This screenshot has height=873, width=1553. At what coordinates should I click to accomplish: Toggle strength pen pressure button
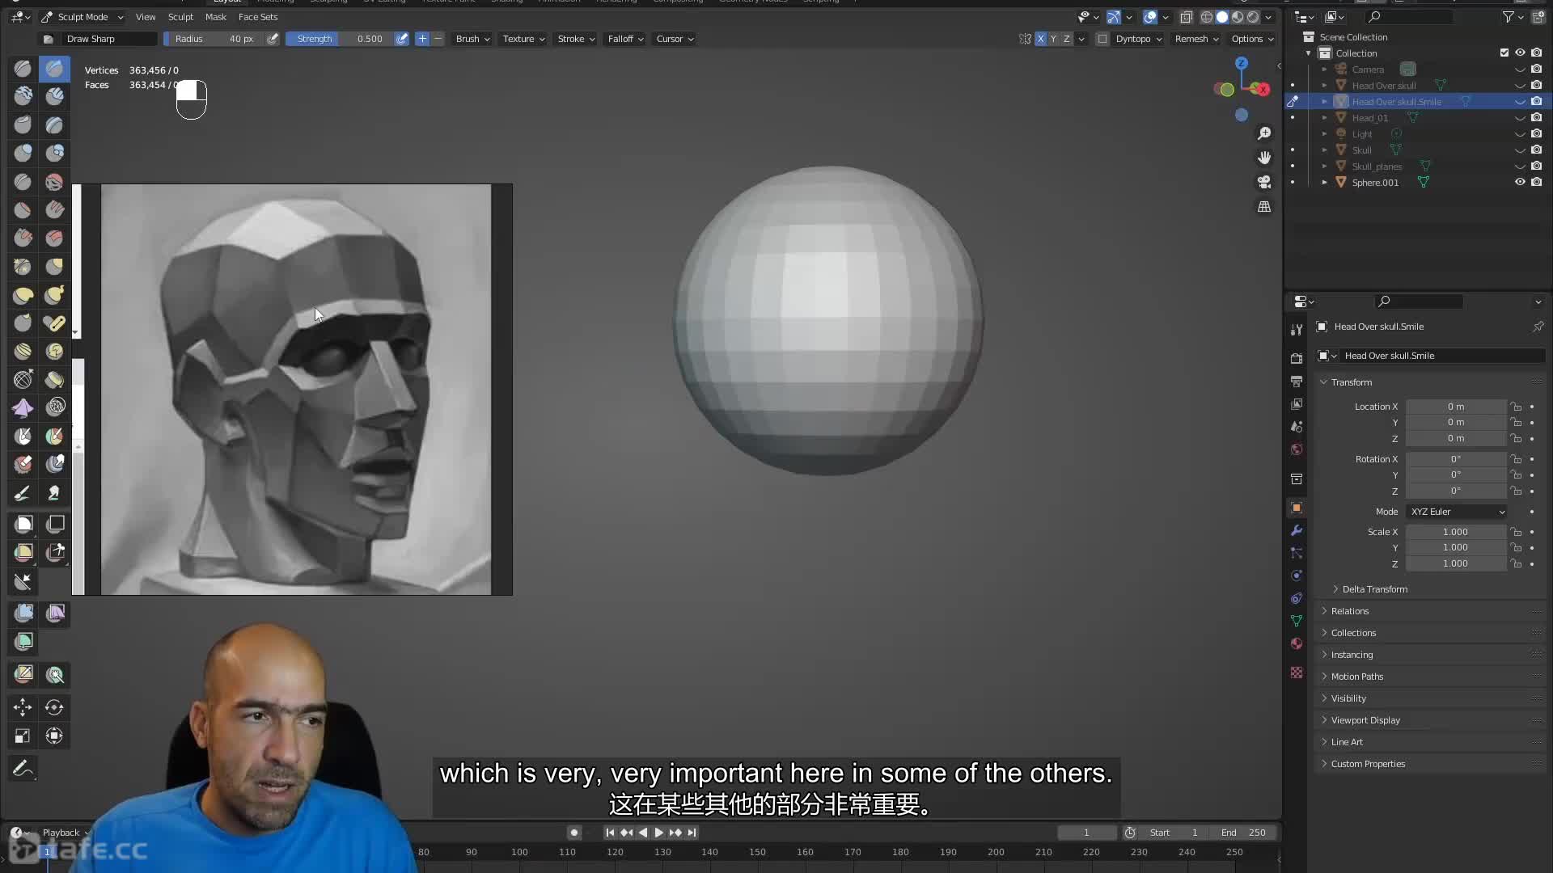click(x=402, y=39)
